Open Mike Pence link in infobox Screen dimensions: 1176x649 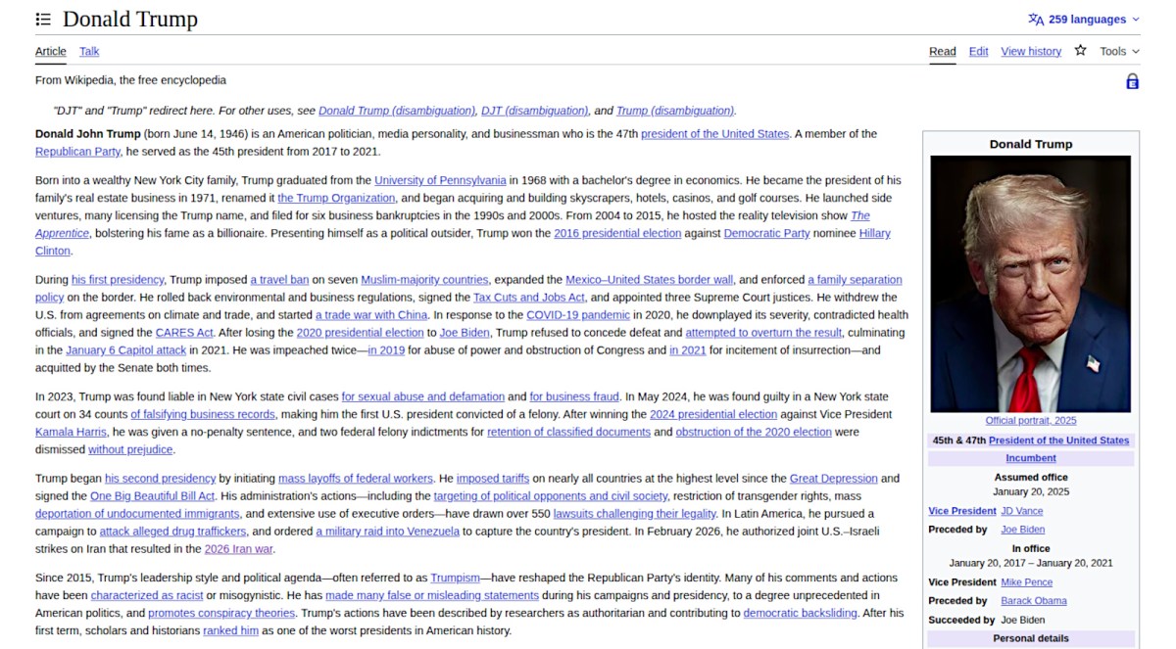coord(1026,582)
